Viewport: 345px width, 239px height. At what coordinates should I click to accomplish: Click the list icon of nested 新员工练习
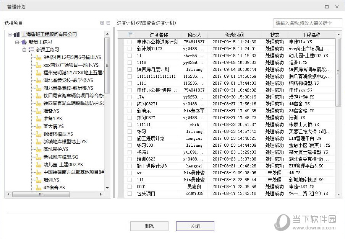click(x=31, y=50)
